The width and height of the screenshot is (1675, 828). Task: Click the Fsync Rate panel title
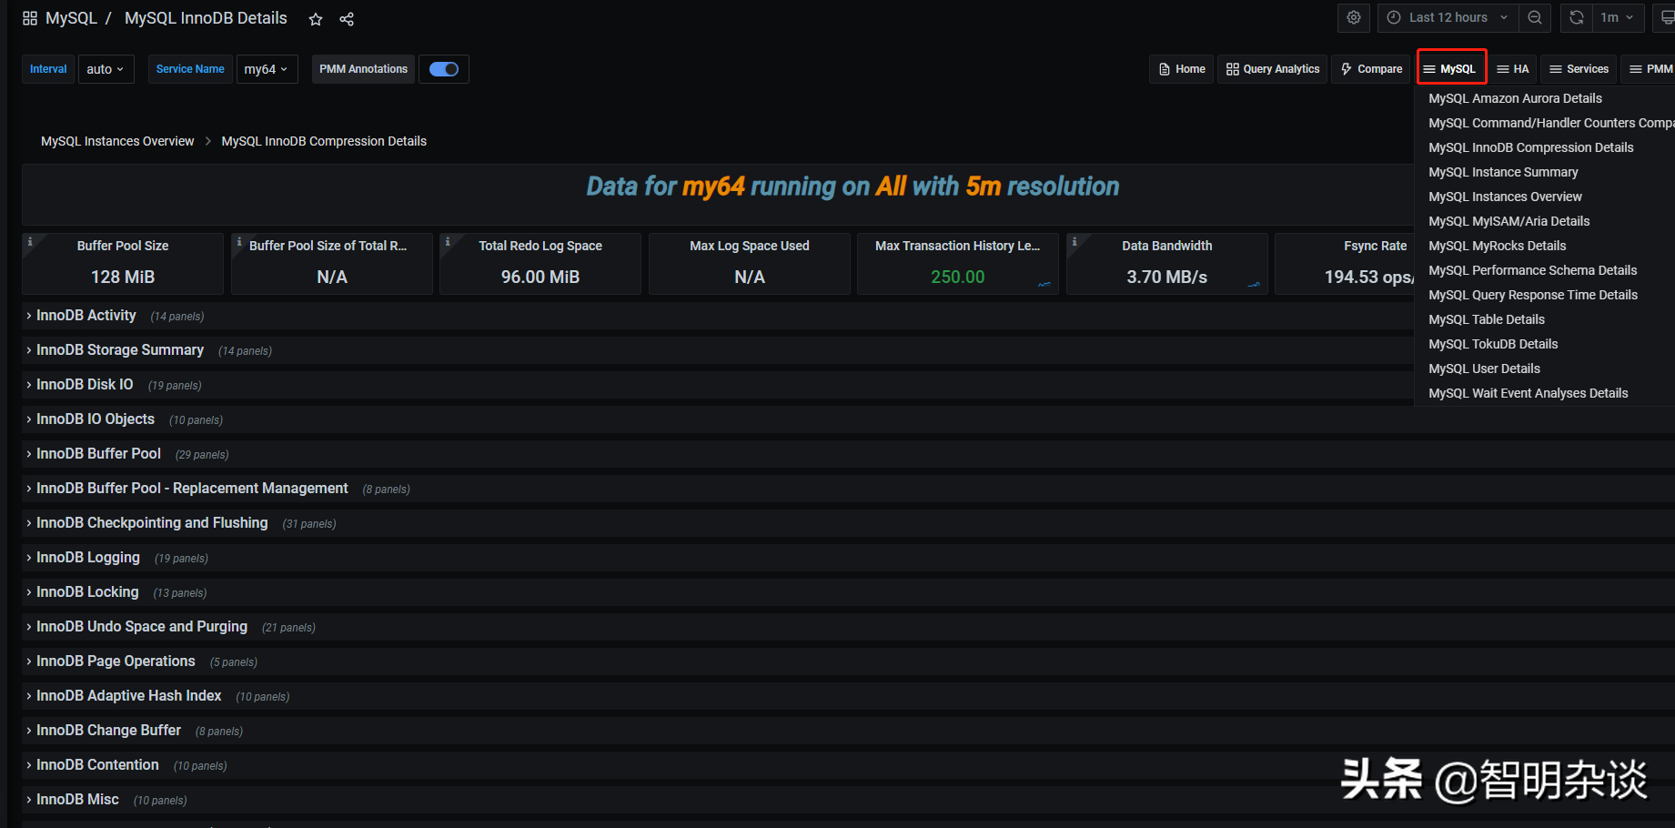[x=1375, y=246]
